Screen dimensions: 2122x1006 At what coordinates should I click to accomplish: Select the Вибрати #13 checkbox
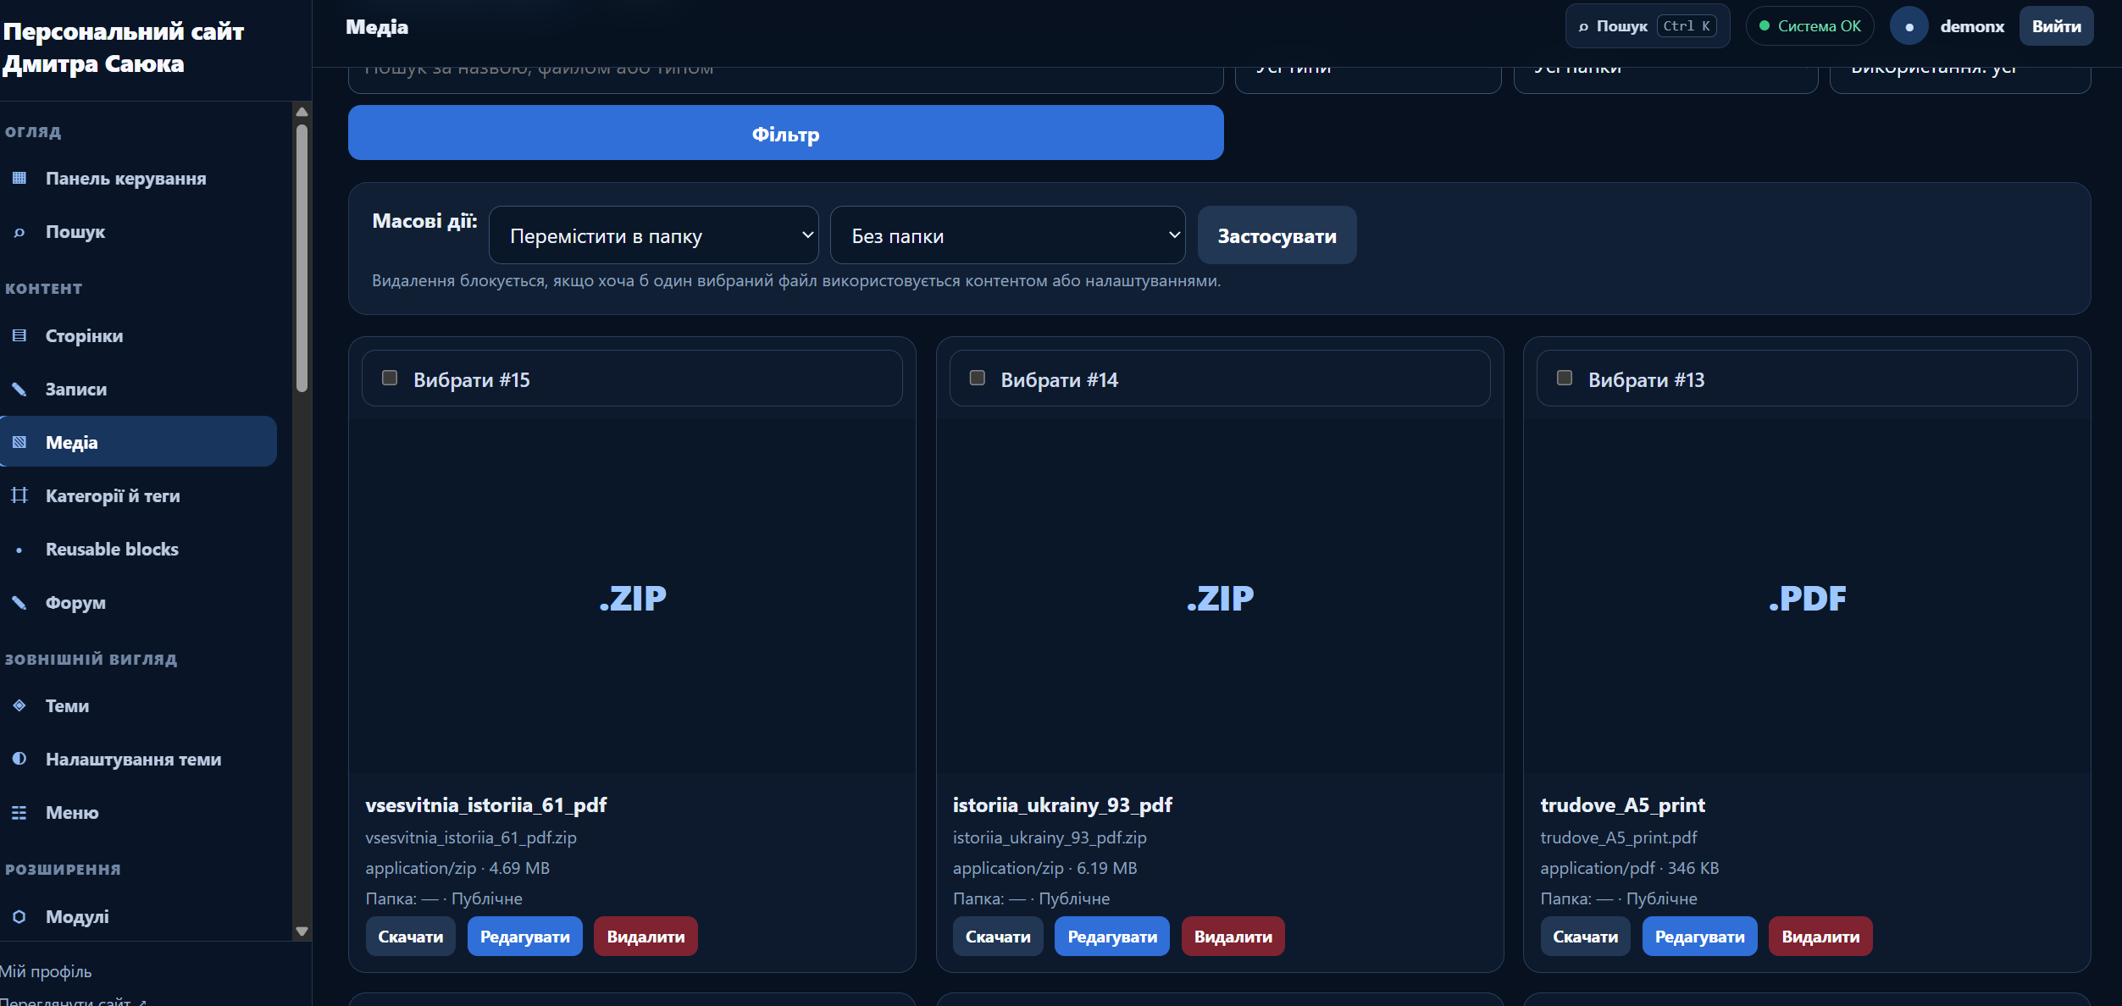(1565, 378)
